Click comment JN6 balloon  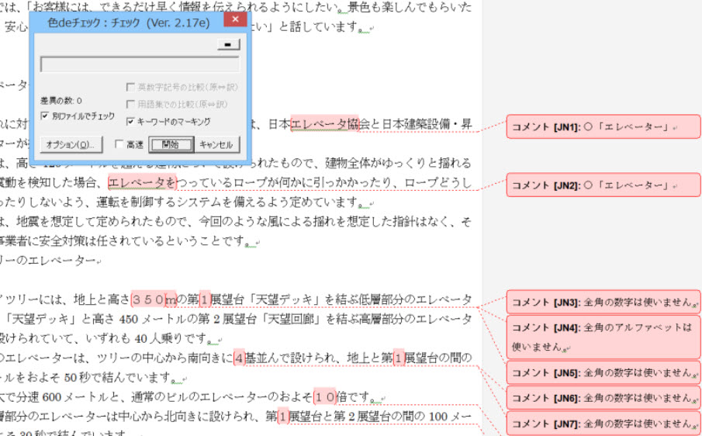(603, 398)
